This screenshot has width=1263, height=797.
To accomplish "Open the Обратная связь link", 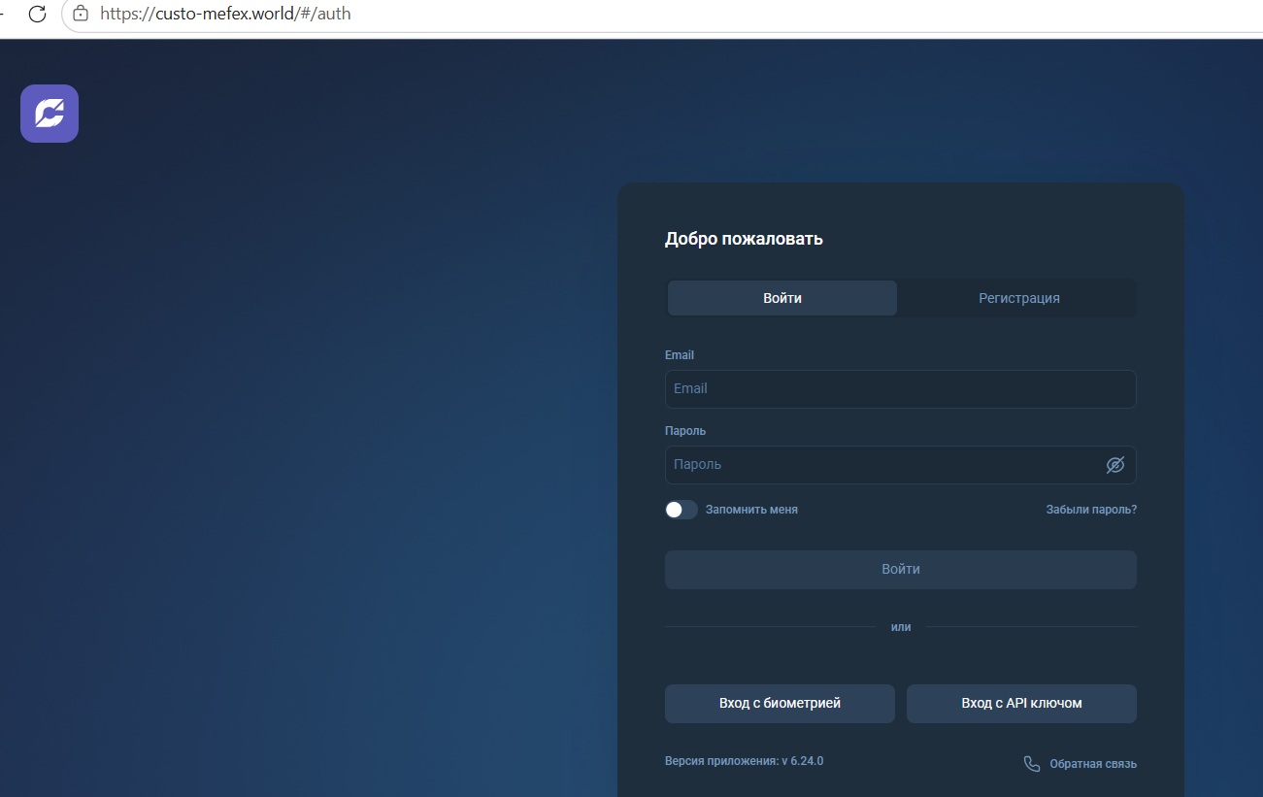I will 1093,764.
